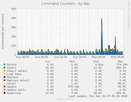Click Insert maximum value 266.44
Viewport: 131px width, 102px height.
(x=121, y=68)
